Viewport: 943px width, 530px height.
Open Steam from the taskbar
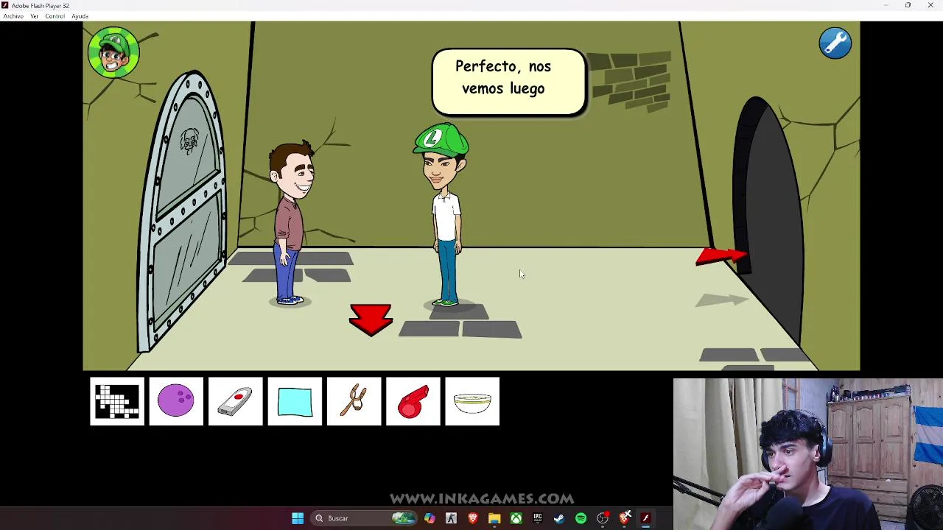click(559, 518)
